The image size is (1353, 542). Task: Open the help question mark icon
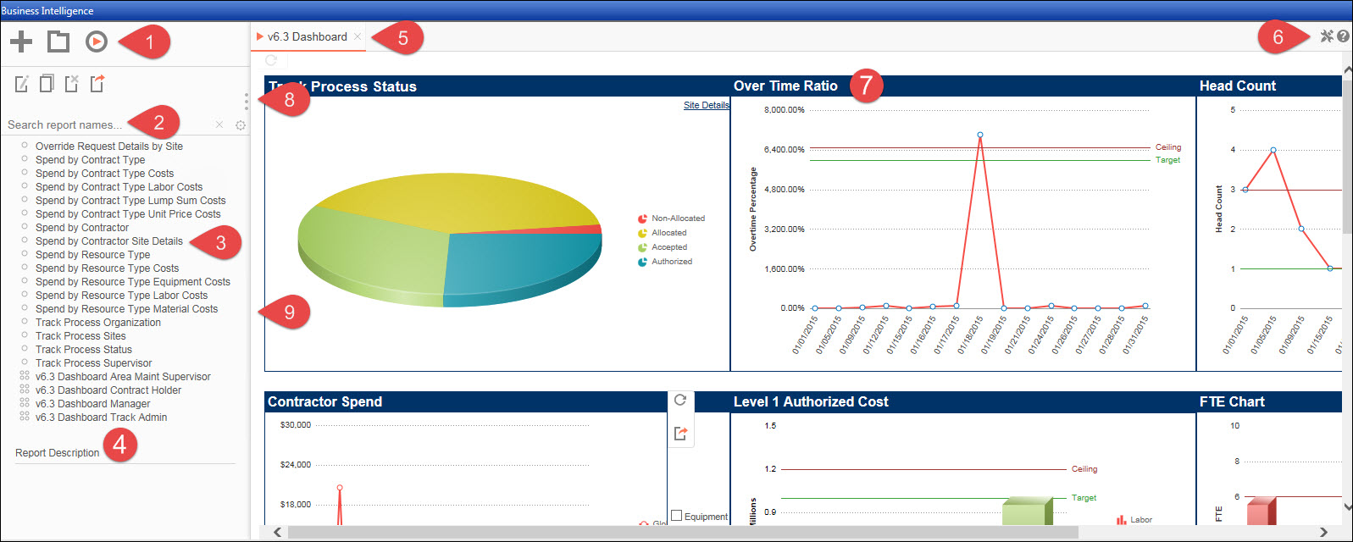pyautogui.click(x=1343, y=36)
